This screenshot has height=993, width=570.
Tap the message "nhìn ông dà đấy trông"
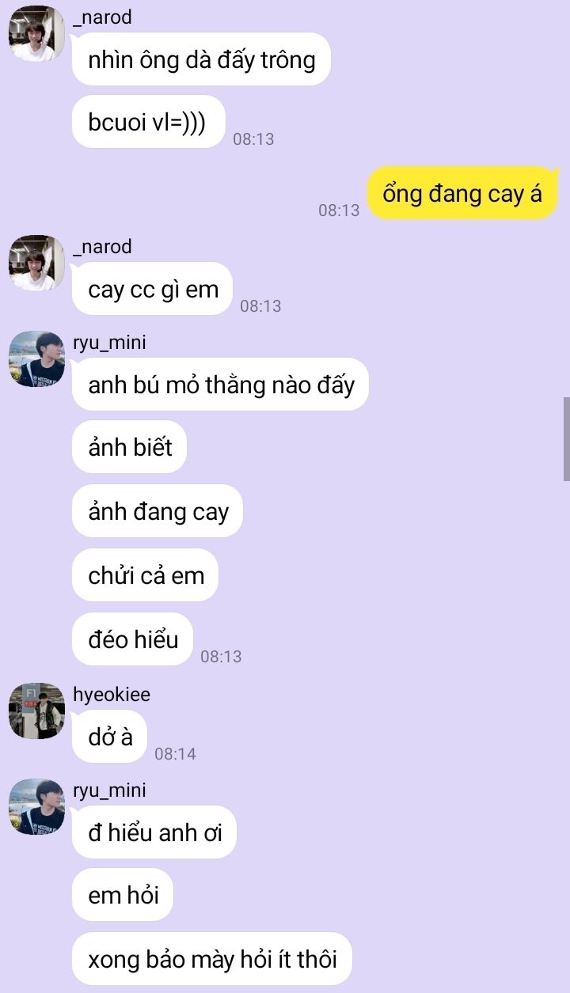[201, 59]
